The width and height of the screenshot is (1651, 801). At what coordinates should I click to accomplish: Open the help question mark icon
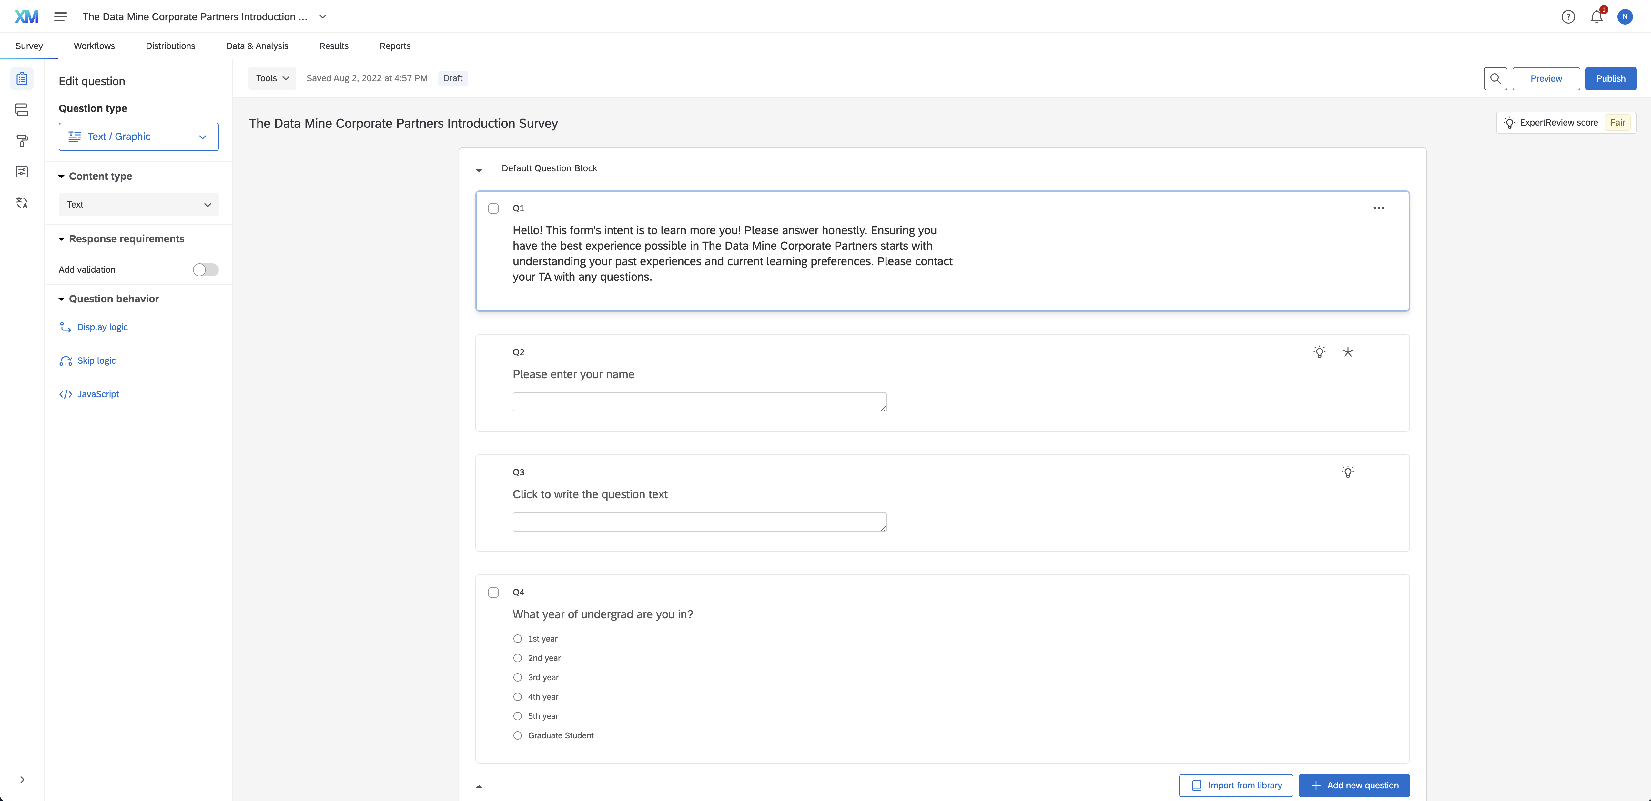(x=1568, y=17)
